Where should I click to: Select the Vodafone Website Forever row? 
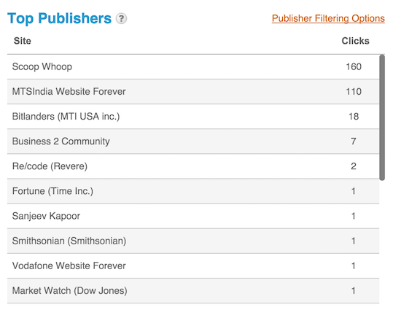tap(193, 265)
